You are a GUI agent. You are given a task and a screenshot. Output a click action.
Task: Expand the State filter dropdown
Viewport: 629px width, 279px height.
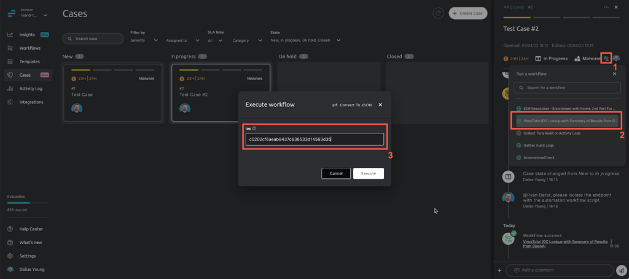coord(305,40)
